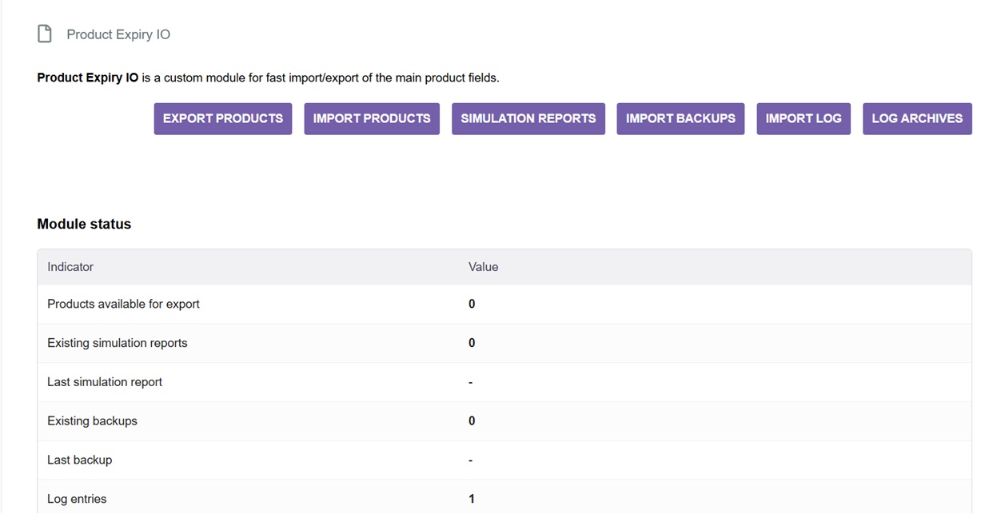985x518 pixels.
Task: Select the Last simulation report row label
Action: click(105, 382)
